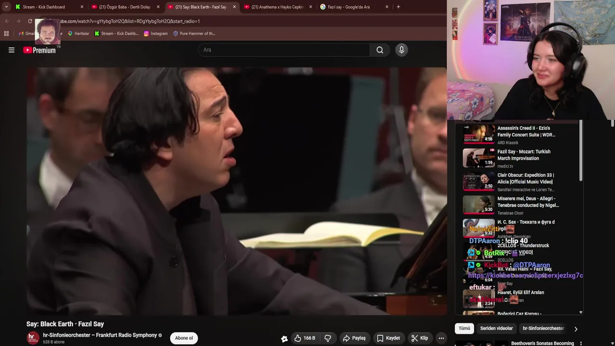Screen dimensions: 615x346
Task: Open the Instagram bookmark
Action: click(x=156, y=34)
